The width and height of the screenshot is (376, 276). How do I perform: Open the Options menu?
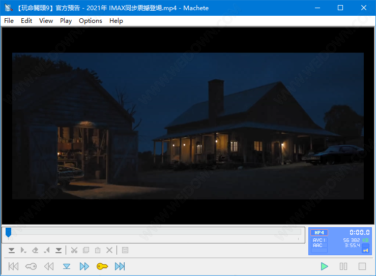91,21
